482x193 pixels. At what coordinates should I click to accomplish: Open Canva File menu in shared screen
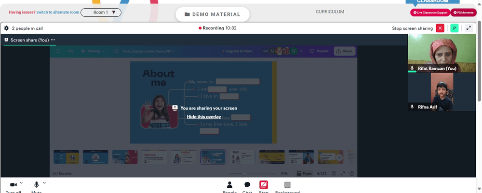(x=71, y=51)
